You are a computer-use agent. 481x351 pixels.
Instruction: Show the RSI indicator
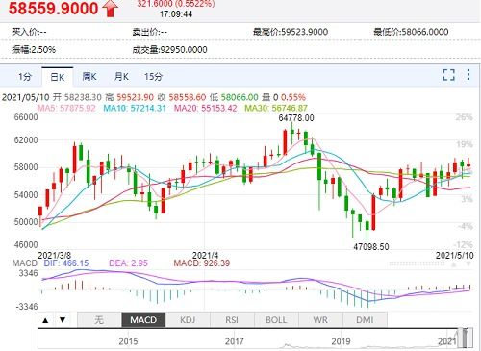tap(232, 320)
